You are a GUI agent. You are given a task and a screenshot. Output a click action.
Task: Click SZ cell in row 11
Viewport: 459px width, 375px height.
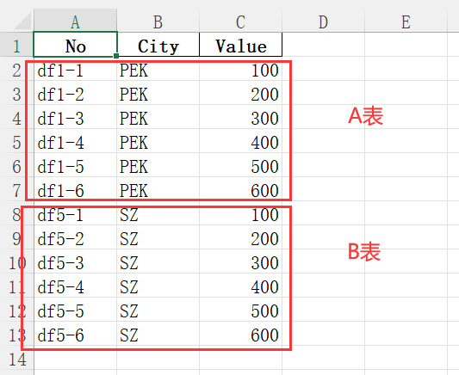pos(158,286)
